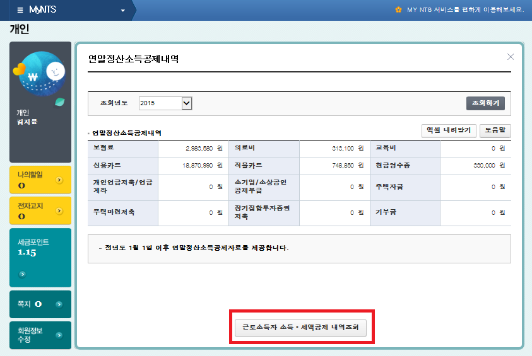Click the arrow icon under 세금포인트
This screenshot has height=356, width=532.
[22, 274]
